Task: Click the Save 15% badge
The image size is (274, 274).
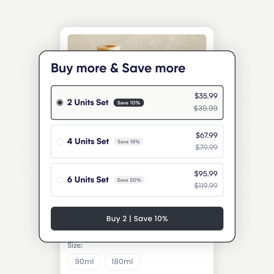Action: (129, 141)
